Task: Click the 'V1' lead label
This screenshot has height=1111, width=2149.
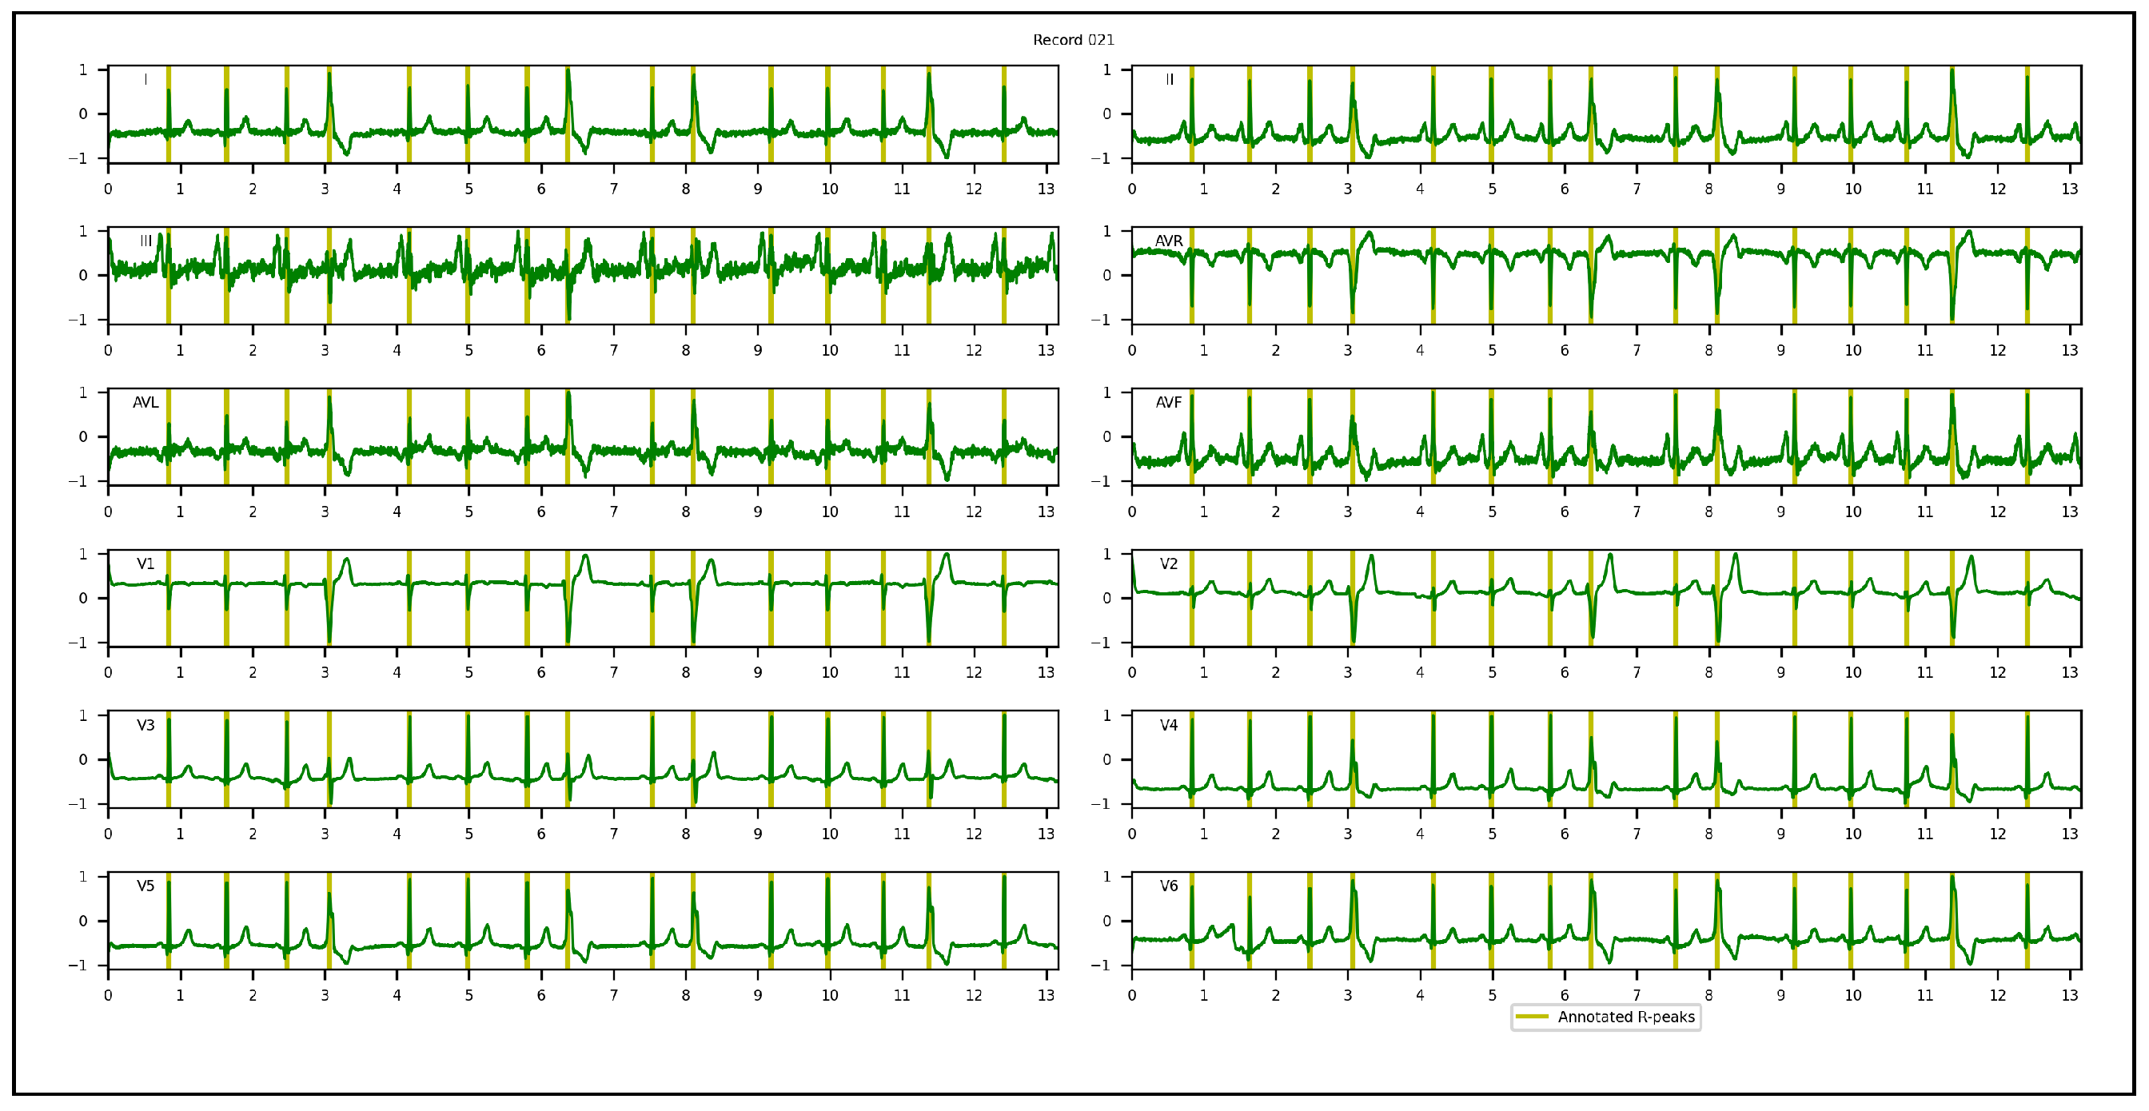Action: 146,563
